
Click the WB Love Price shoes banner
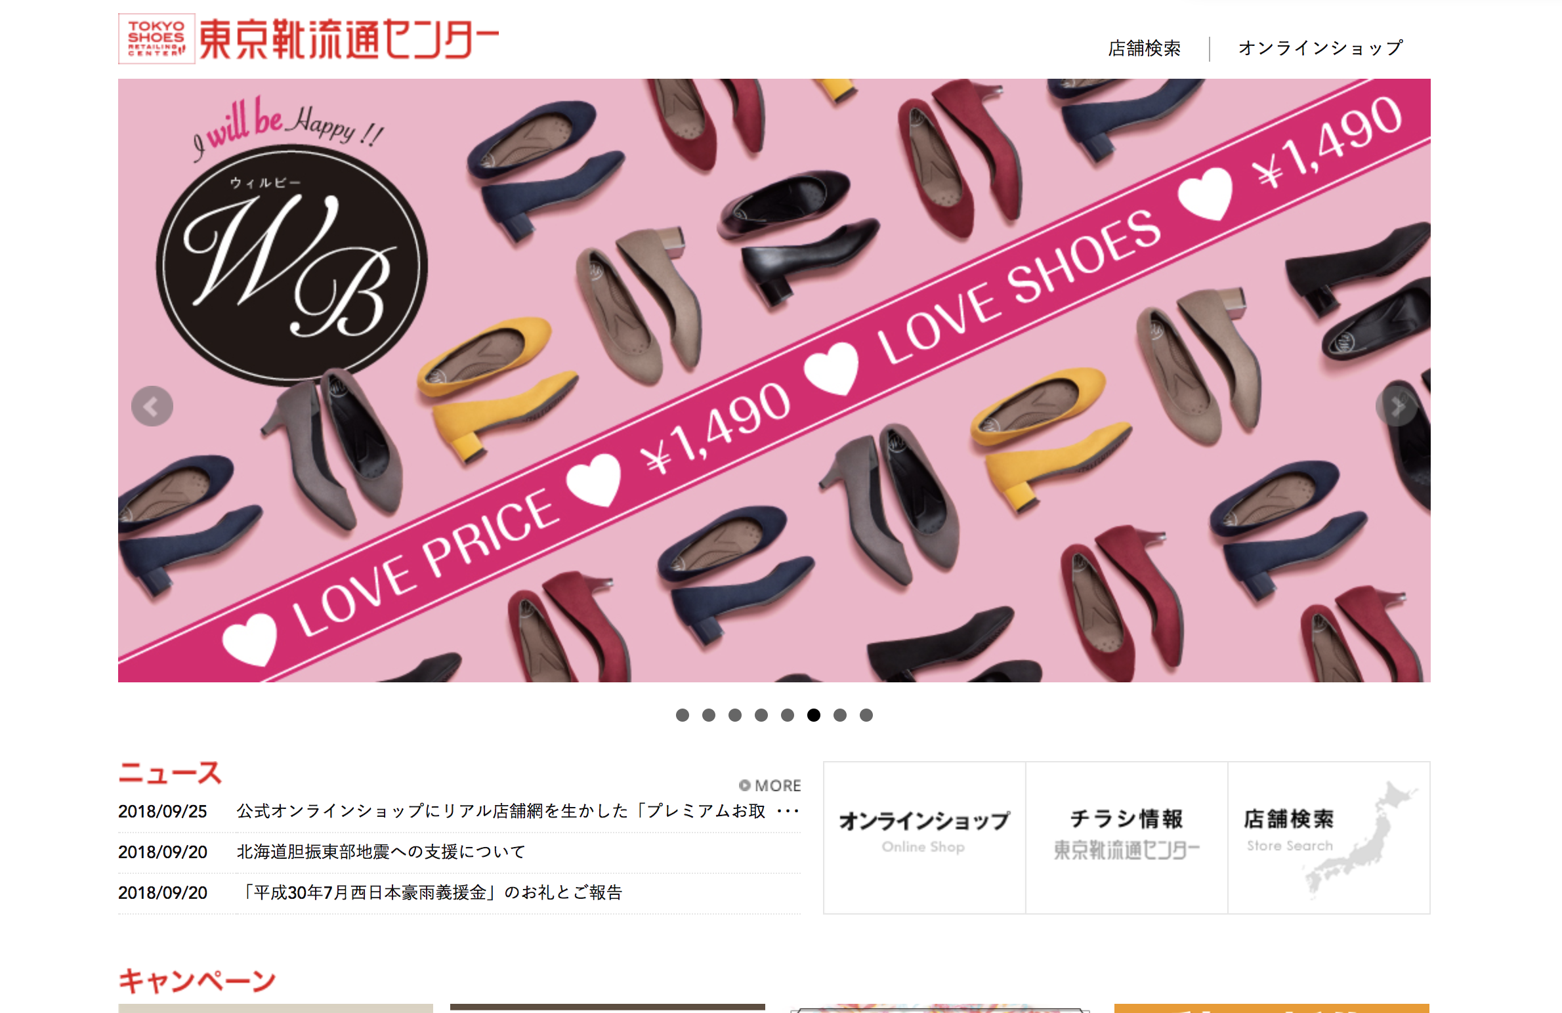coord(774,381)
